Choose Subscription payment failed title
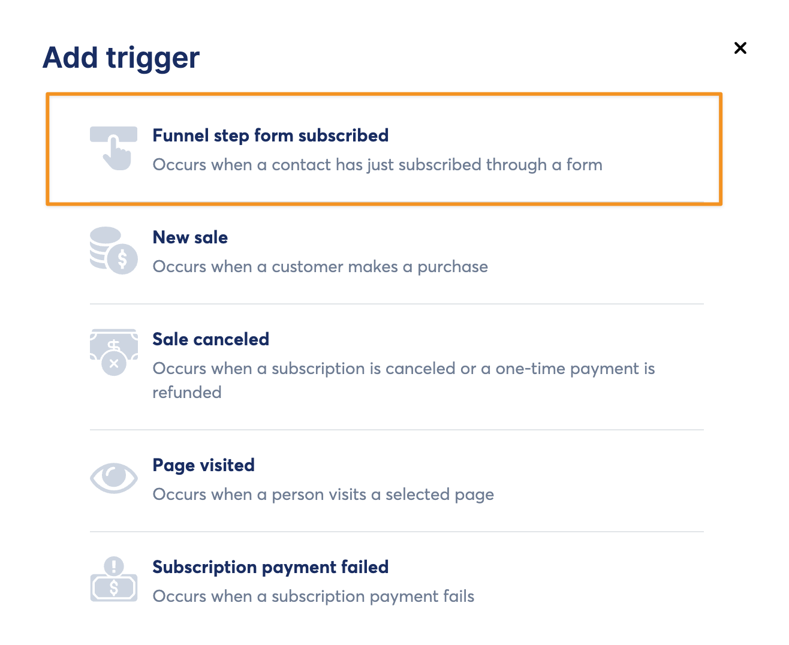 [270, 567]
